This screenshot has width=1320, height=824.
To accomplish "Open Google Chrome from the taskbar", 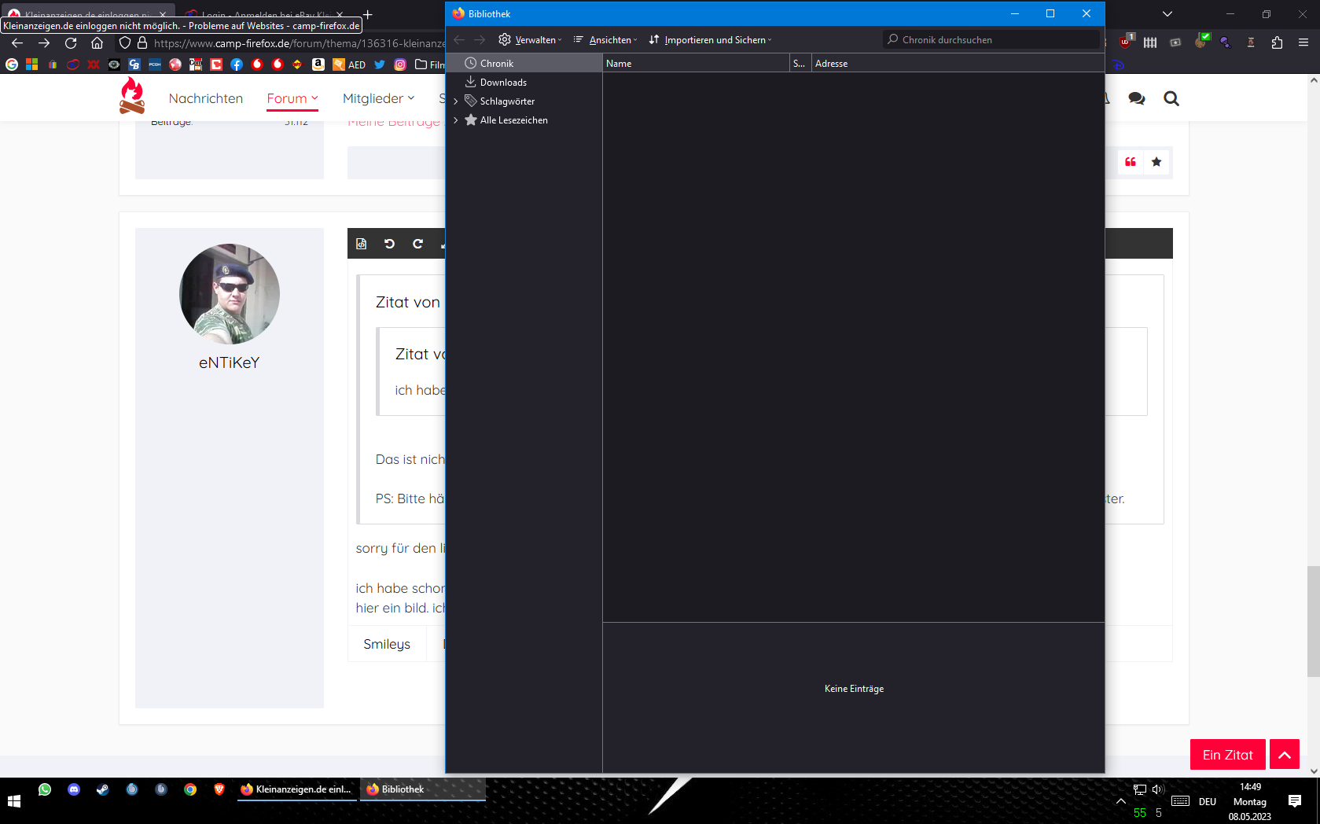I will [190, 789].
